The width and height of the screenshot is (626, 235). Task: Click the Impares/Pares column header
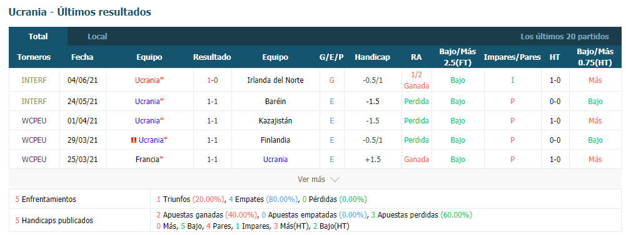tap(512, 57)
